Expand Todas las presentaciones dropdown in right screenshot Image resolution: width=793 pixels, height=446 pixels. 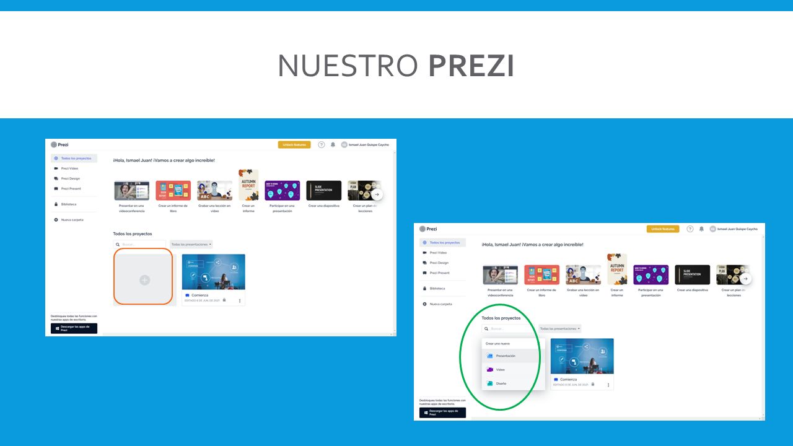560,328
